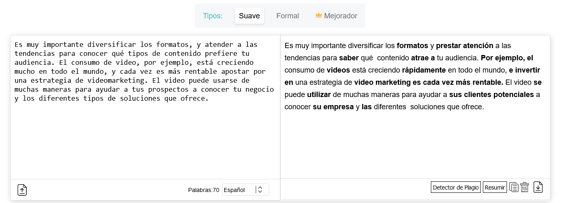The height and width of the screenshot is (203, 561).
Task: Copy the paraphrased output text
Action: (x=514, y=188)
